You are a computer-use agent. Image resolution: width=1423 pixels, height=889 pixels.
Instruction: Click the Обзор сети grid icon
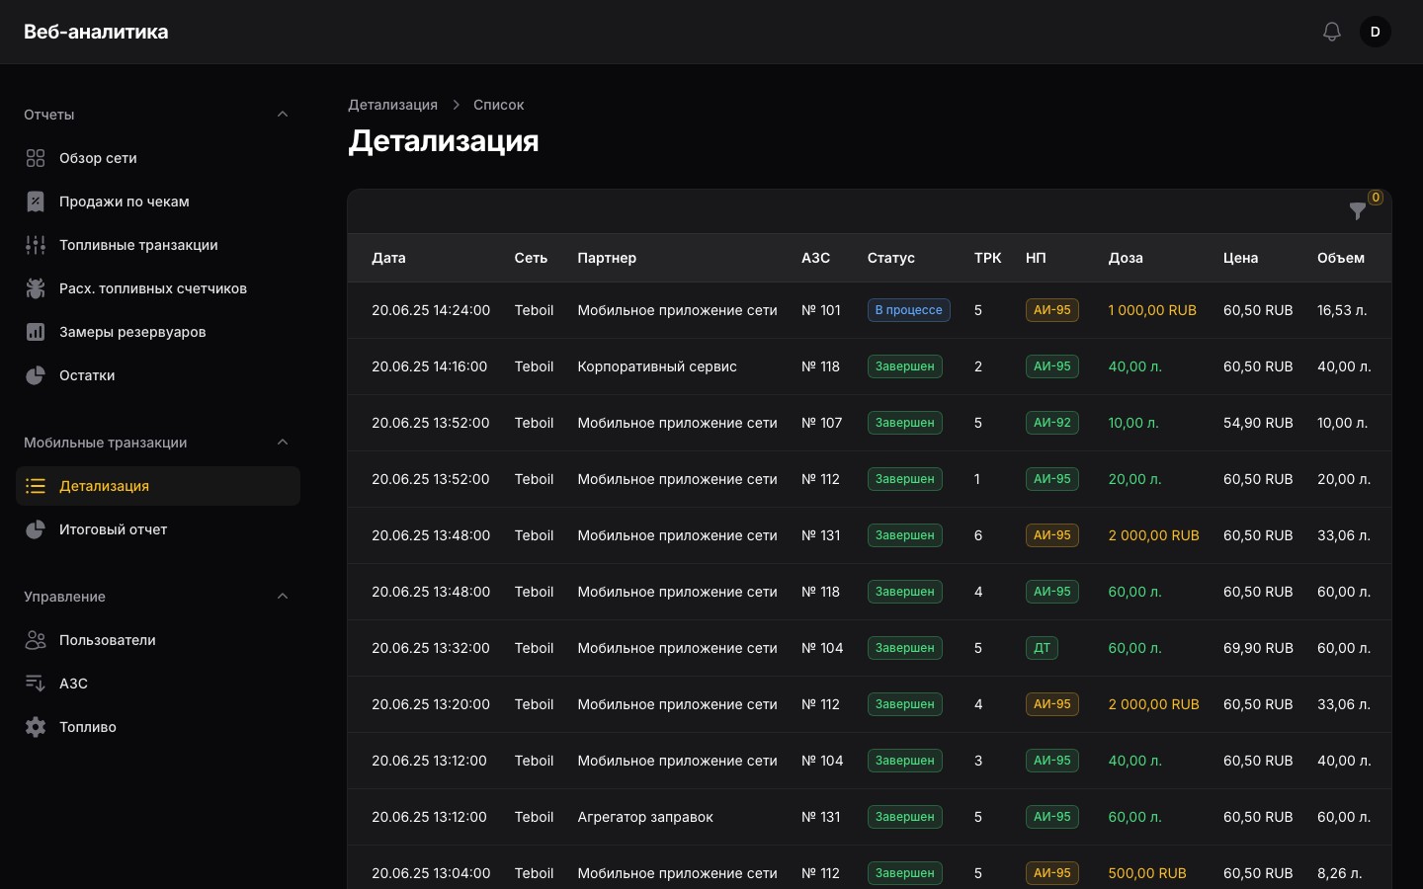36,158
